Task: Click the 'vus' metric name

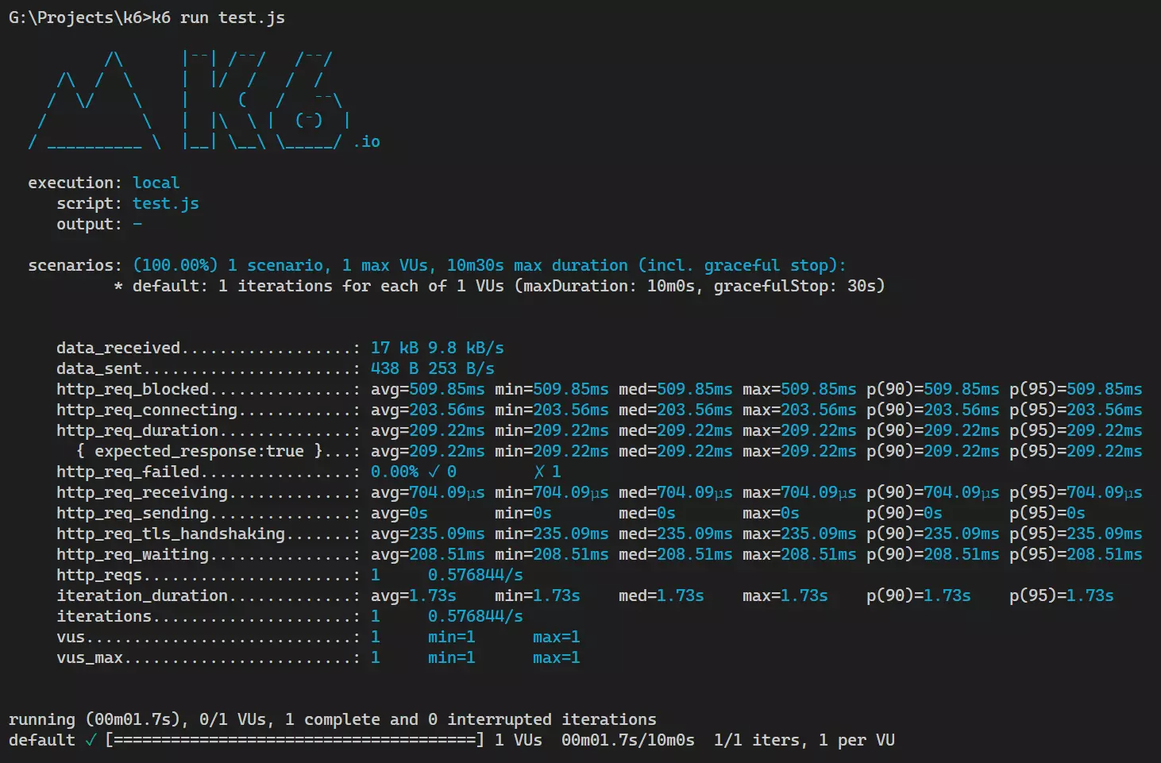Action: point(71,637)
